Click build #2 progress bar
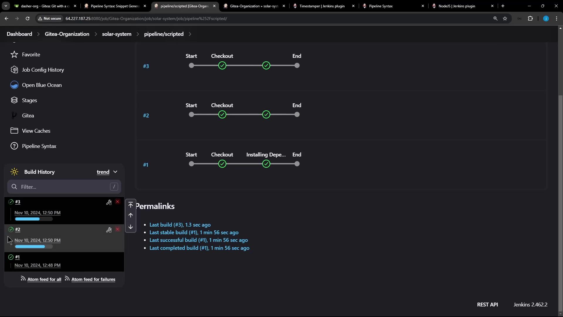563x317 pixels. point(34,247)
